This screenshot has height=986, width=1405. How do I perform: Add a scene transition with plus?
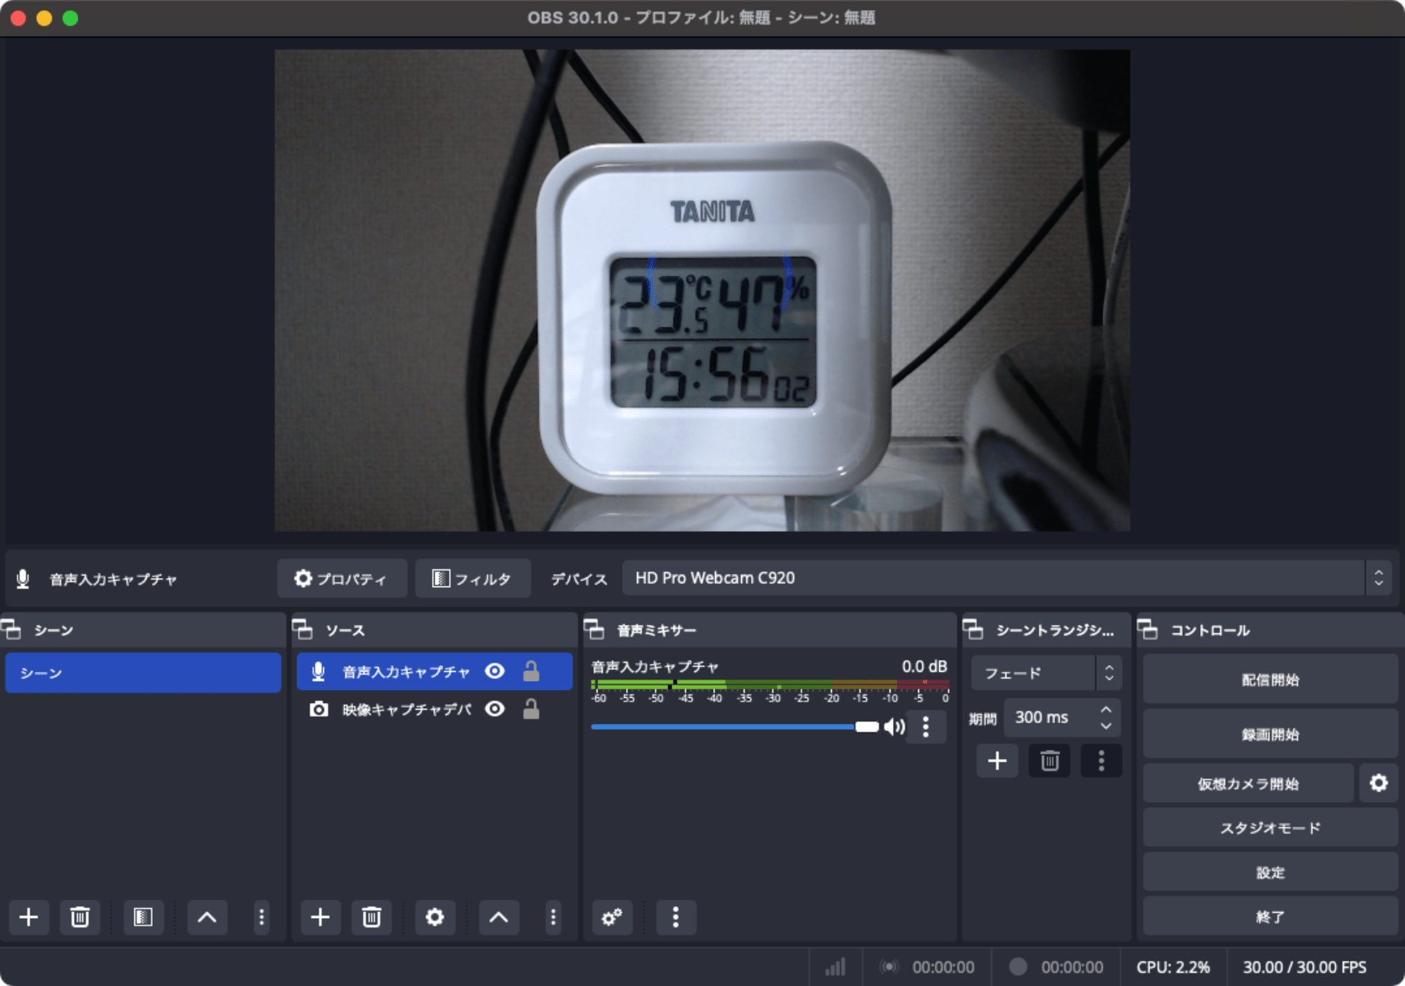point(998,761)
